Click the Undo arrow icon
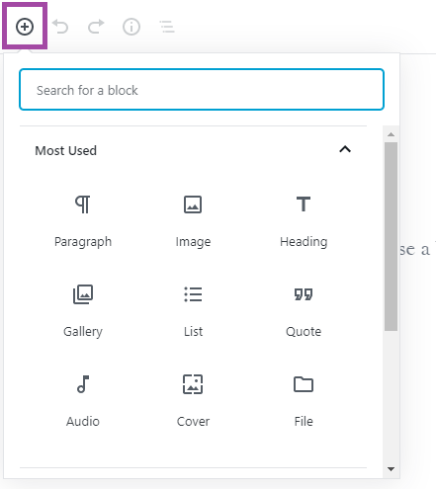Screen dimensions: 436x489 click(x=60, y=27)
